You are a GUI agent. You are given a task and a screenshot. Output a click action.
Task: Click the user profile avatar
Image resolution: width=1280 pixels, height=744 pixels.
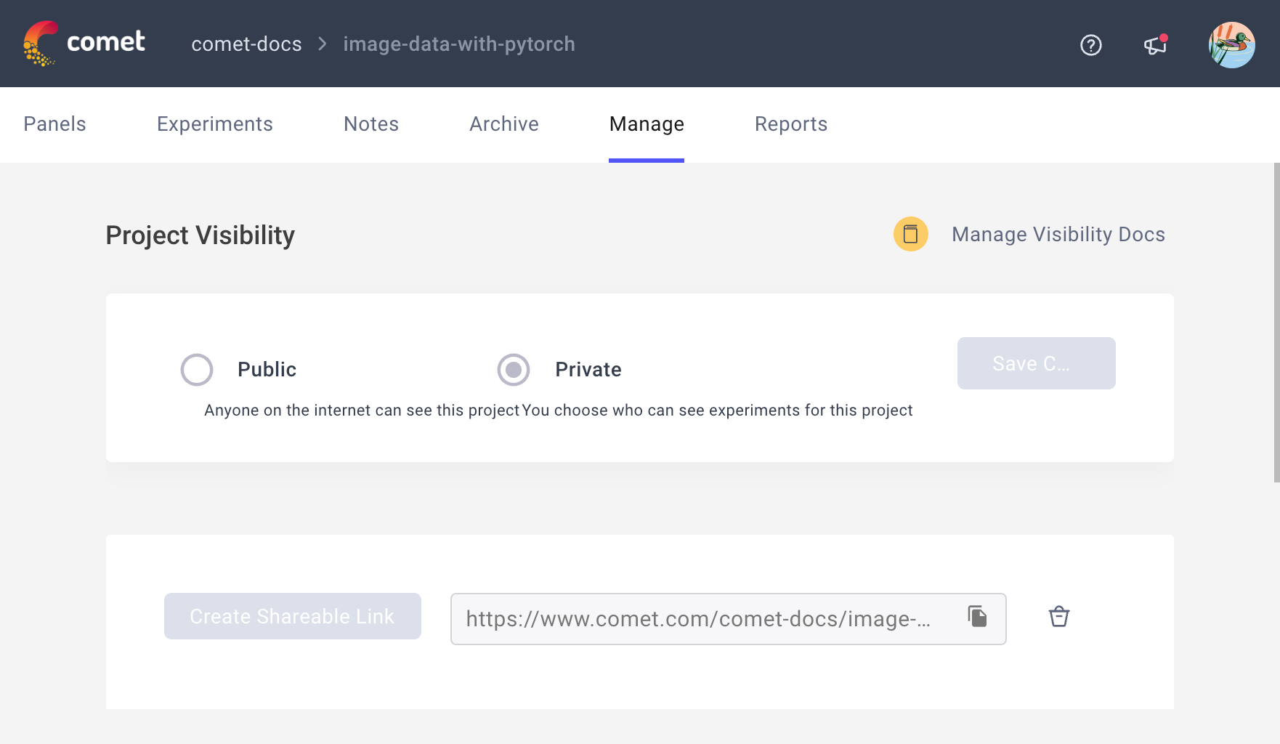1231,44
